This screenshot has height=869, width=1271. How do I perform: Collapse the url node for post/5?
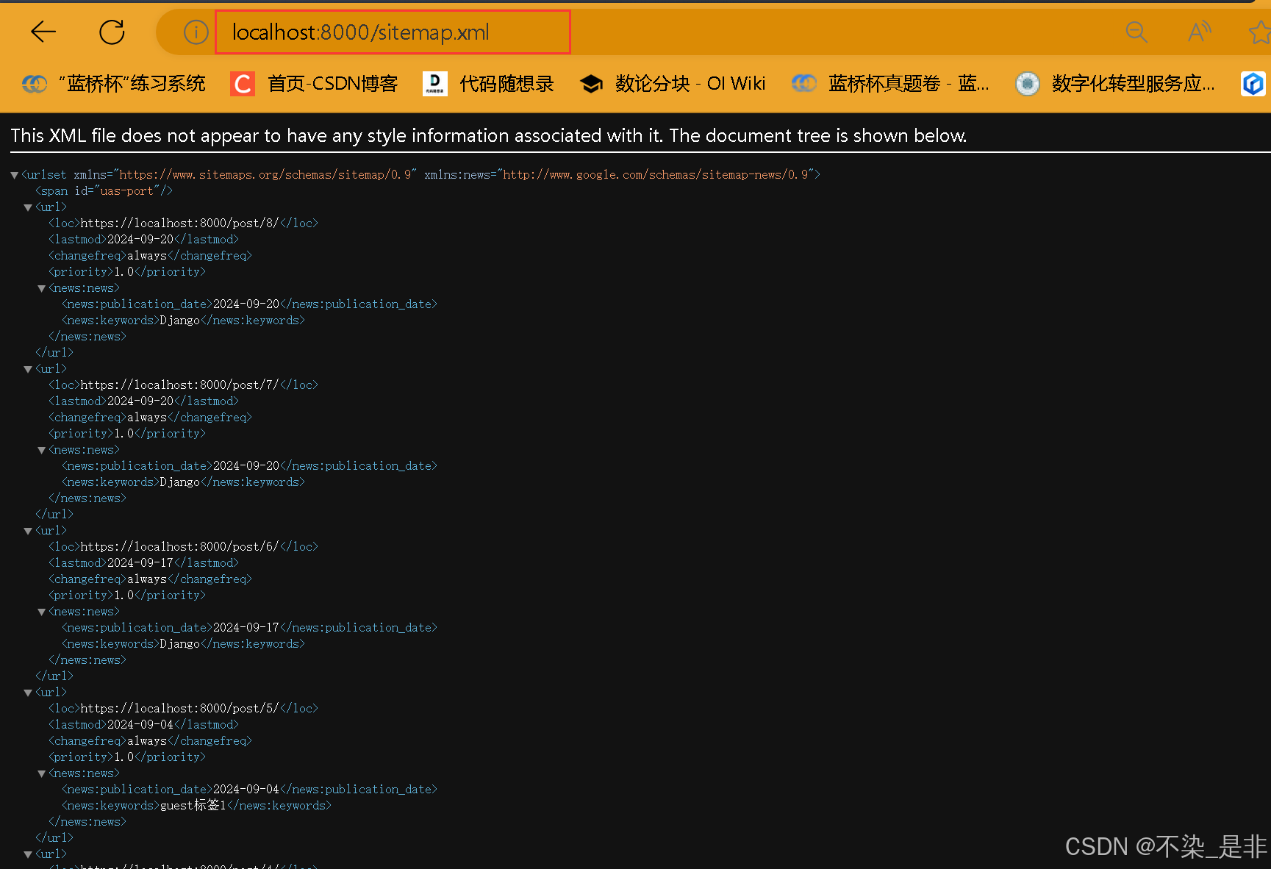coord(28,693)
